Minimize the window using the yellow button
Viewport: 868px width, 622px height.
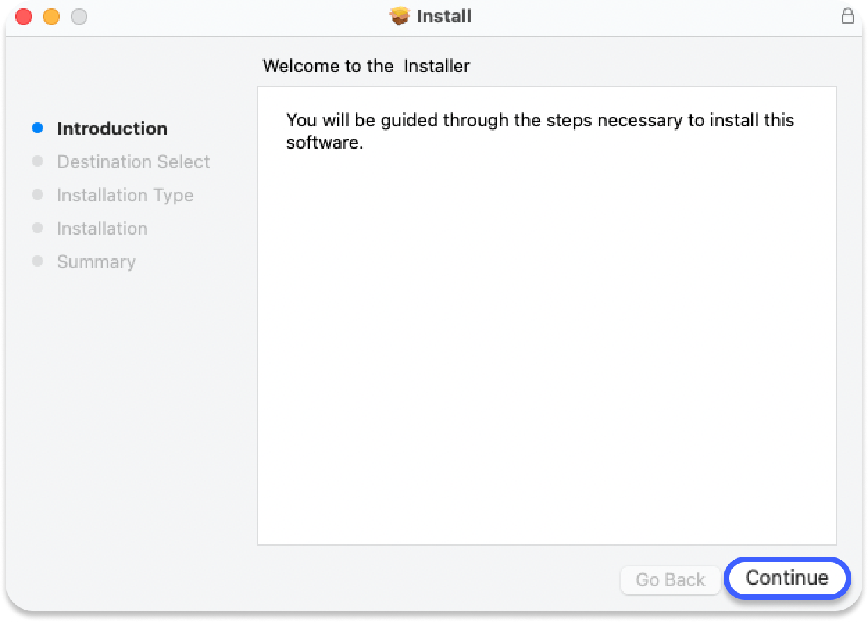[51, 17]
